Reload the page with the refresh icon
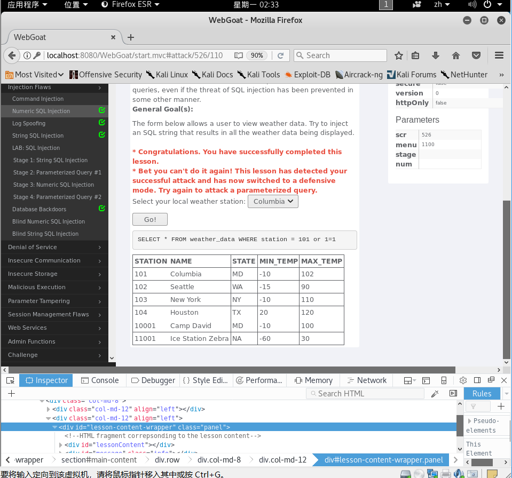 (x=280, y=55)
